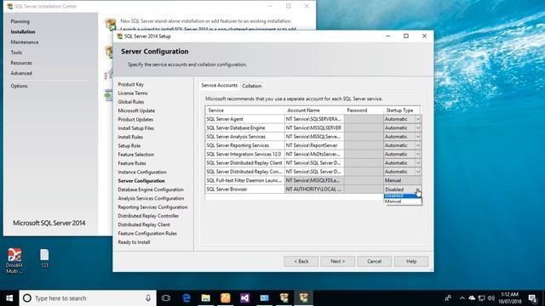Choose Disabled in the open startup list
Screen dimensions: 545x306
coord(403,195)
